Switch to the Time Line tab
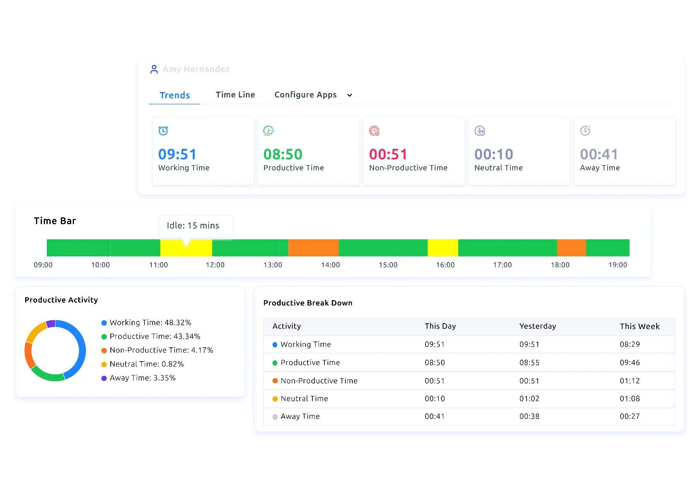 (x=235, y=95)
